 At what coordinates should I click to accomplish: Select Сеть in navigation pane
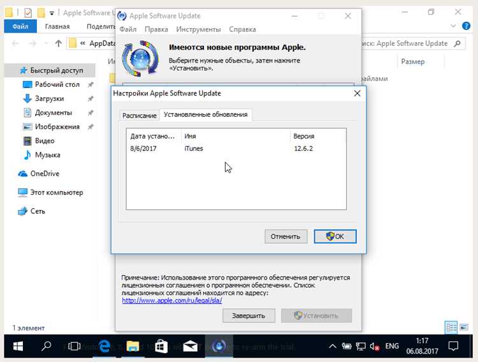click(x=31, y=211)
